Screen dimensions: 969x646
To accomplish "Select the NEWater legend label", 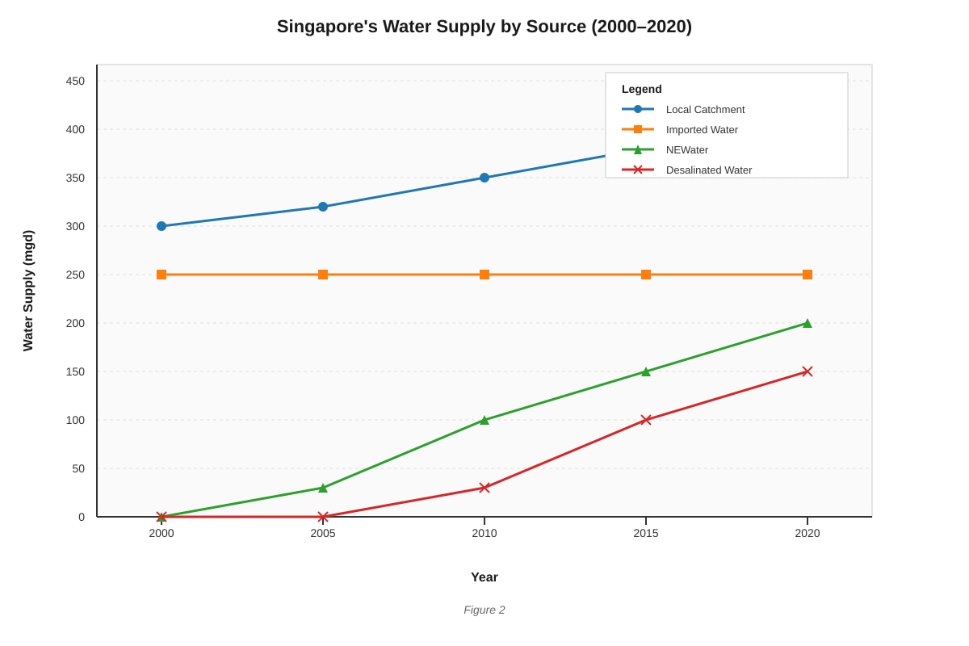I will [x=687, y=149].
